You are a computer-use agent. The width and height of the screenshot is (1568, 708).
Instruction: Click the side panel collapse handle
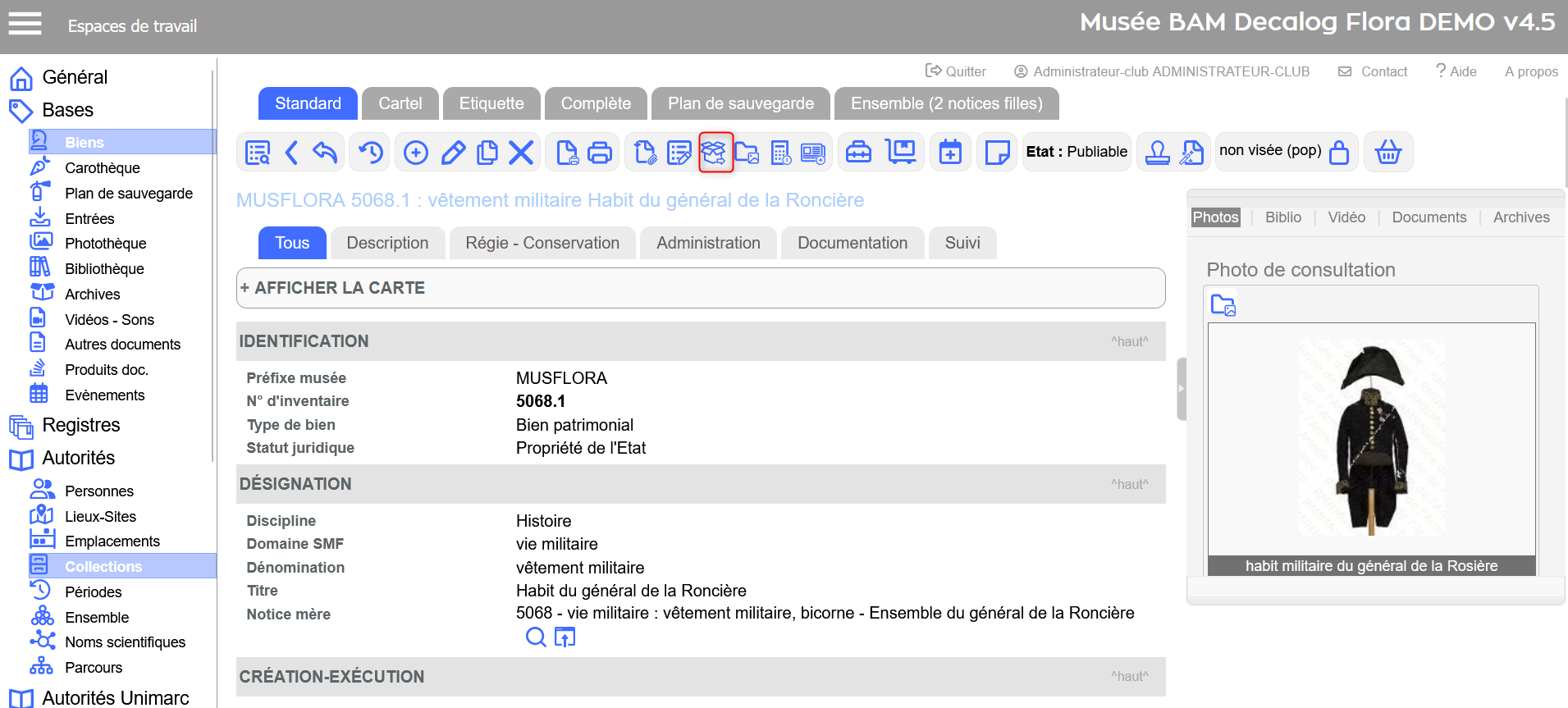coord(1181,389)
